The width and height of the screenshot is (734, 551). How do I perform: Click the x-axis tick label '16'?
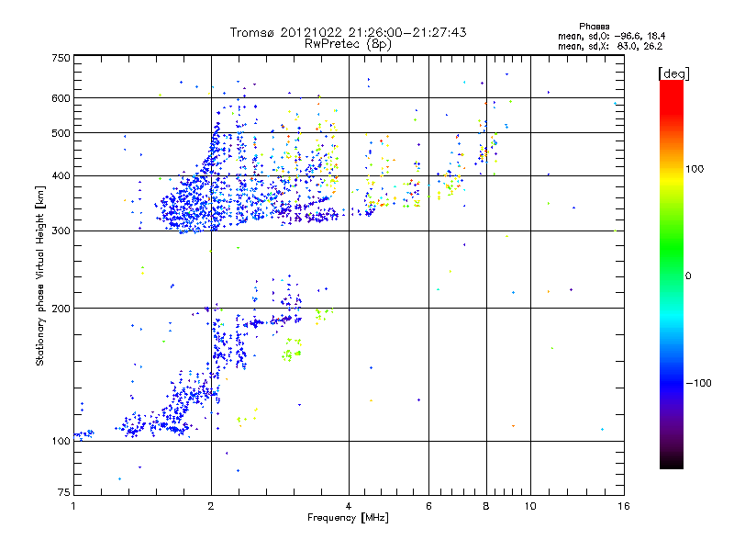click(x=624, y=506)
